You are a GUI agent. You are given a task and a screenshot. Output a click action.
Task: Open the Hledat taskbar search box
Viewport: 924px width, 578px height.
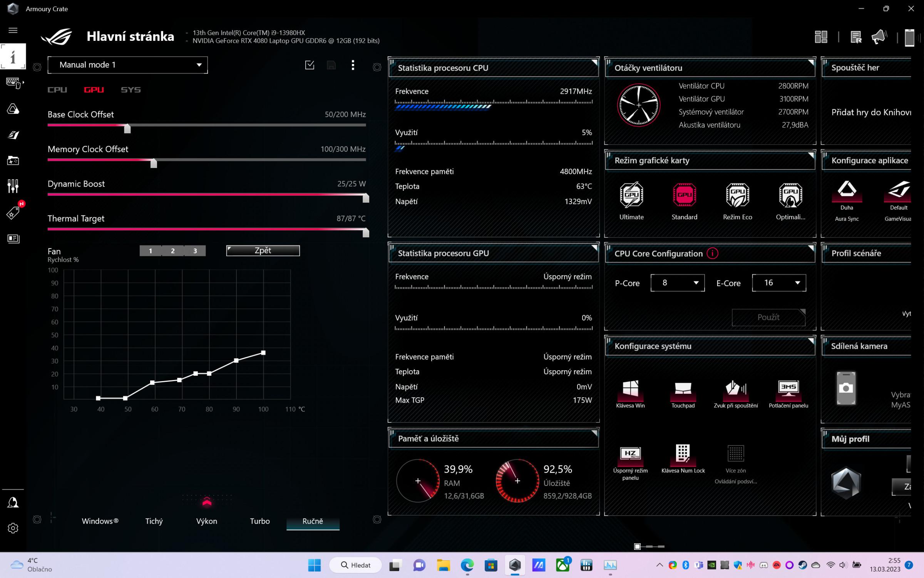(356, 565)
